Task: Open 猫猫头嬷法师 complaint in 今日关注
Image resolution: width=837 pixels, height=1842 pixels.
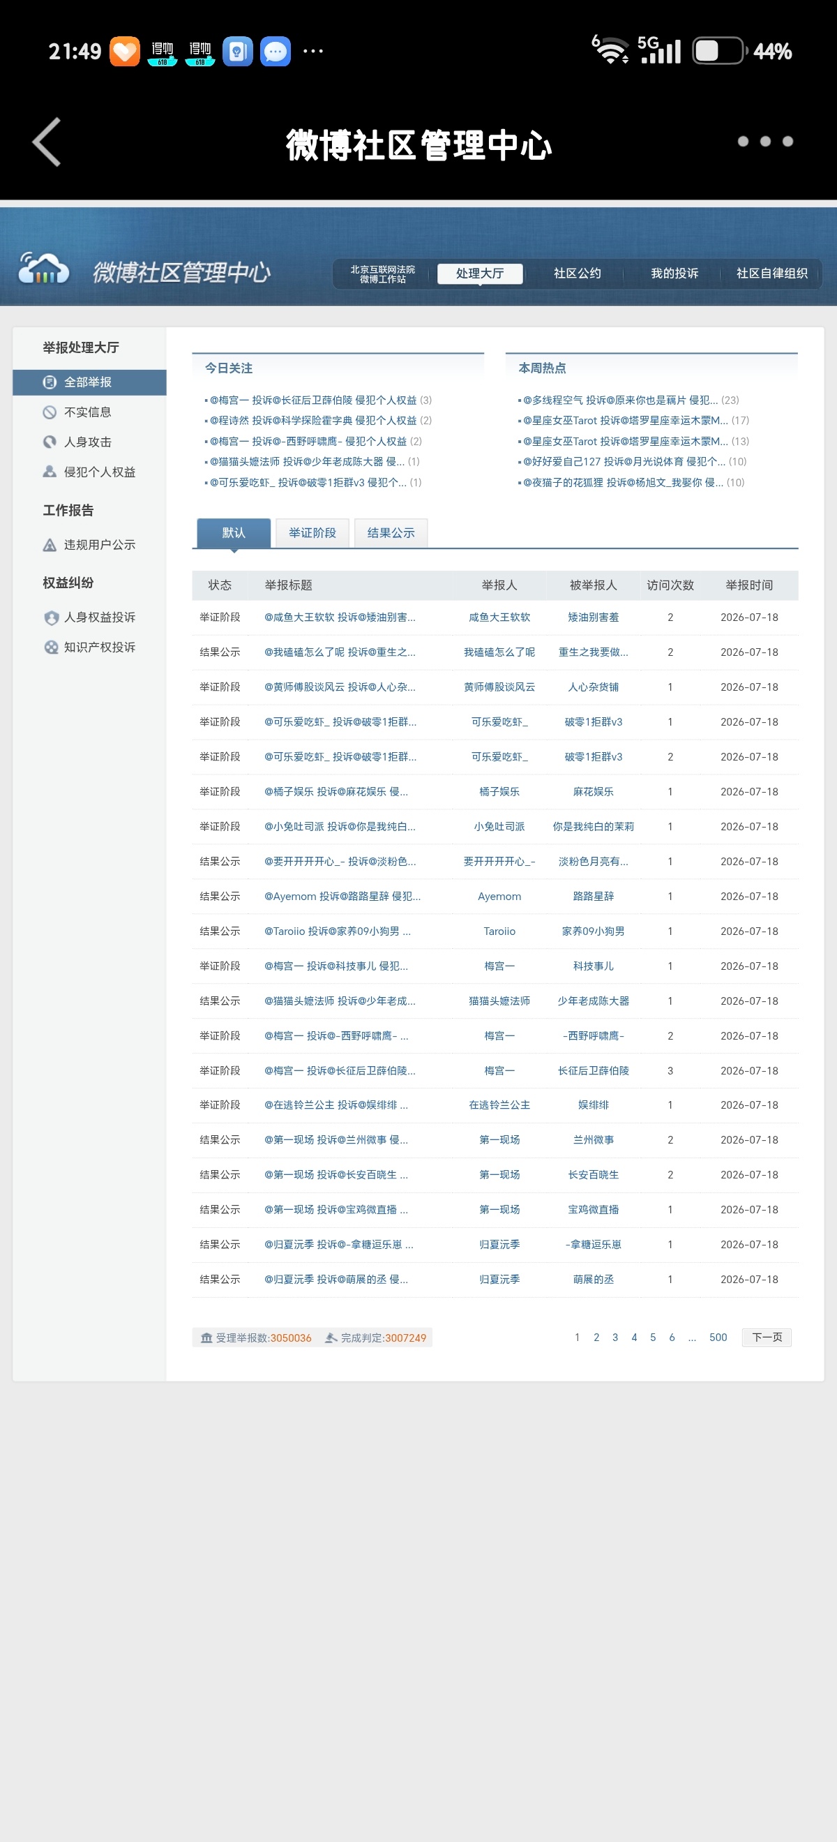Action: point(308,462)
